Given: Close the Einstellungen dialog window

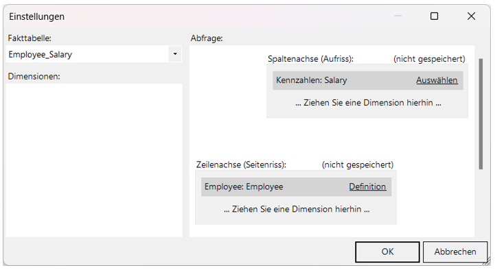Looking at the screenshot, I should pyautogui.click(x=471, y=16).
